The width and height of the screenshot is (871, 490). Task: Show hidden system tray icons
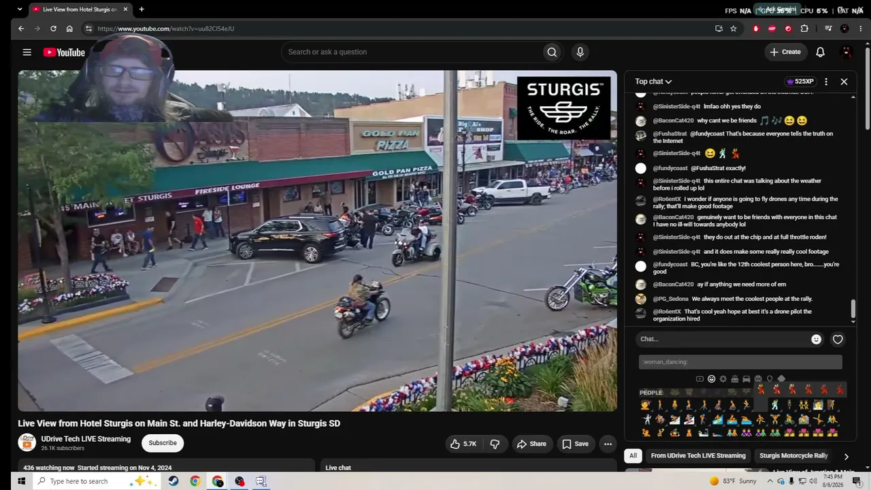pos(770,481)
